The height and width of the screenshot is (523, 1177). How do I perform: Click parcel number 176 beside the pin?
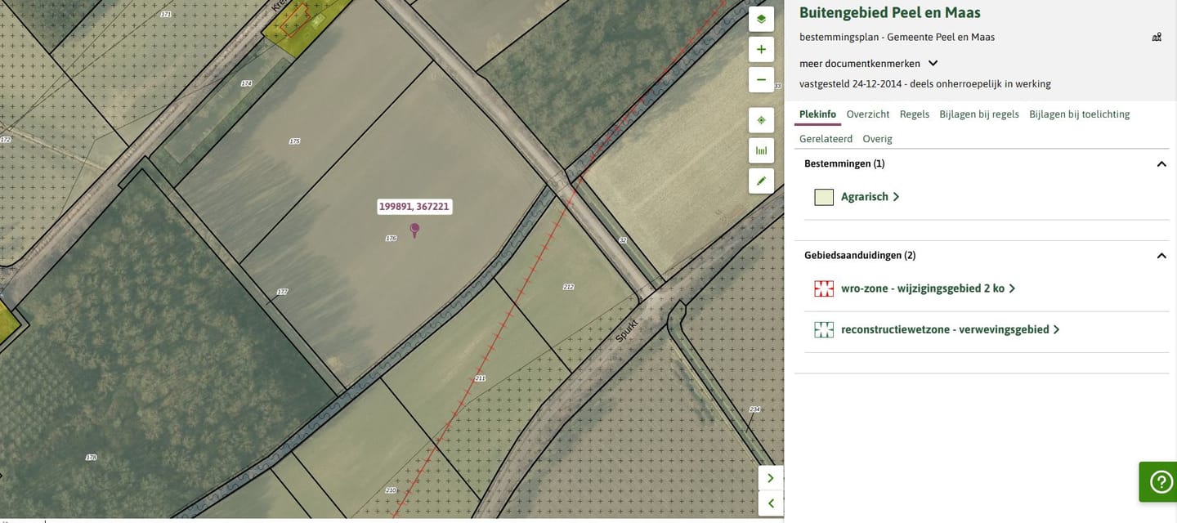click(x=391, y=239)
